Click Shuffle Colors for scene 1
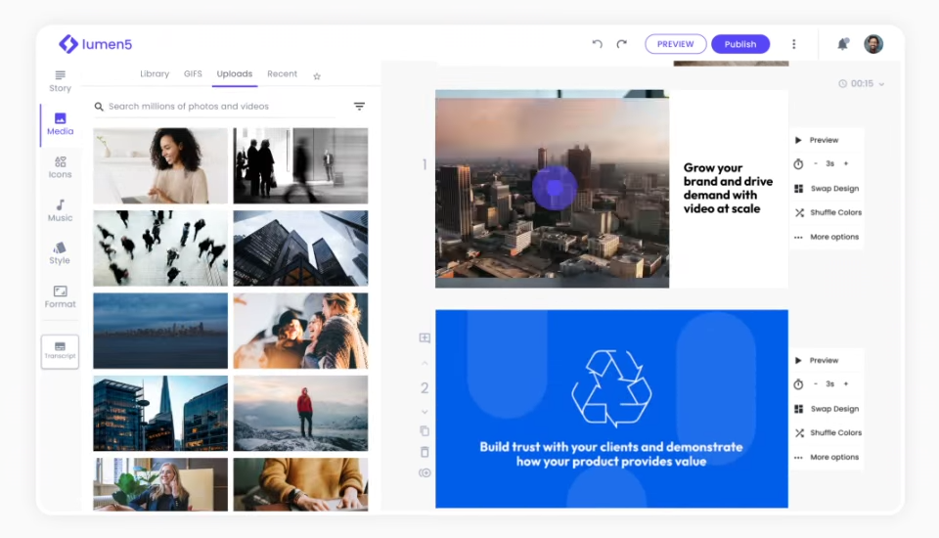The height and width of the screenshot is (538, 939). pyautogui.click(x=828, y=212)
